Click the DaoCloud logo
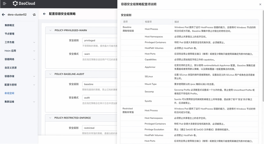Viewport: 264px width, 144px height. point(24,3)
